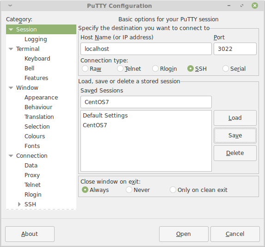Open the Logging settings category
Image resolution: width=265 pixels, height=247 pixels.
[36, 39]
